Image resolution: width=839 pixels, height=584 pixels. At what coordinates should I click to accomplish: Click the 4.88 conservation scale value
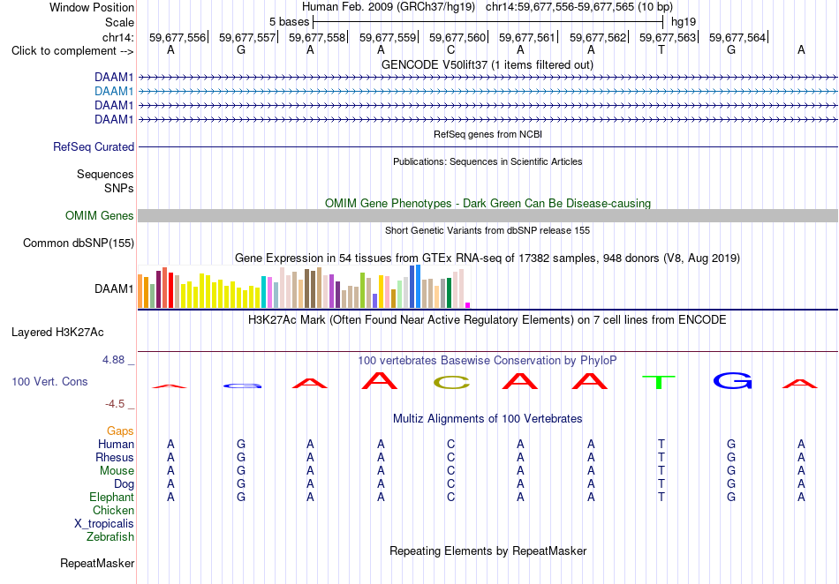pyautogui.click(x=113, y=360)
